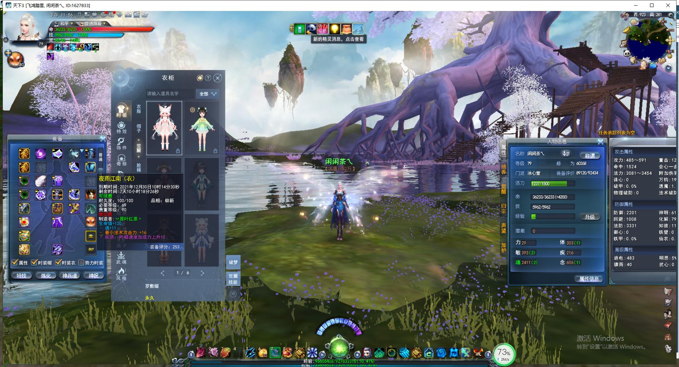Click the 卸 unequip icon in equipment panel
Viewport: 679px width, 367px height.
pyautogui.click(x=91, y=250)
